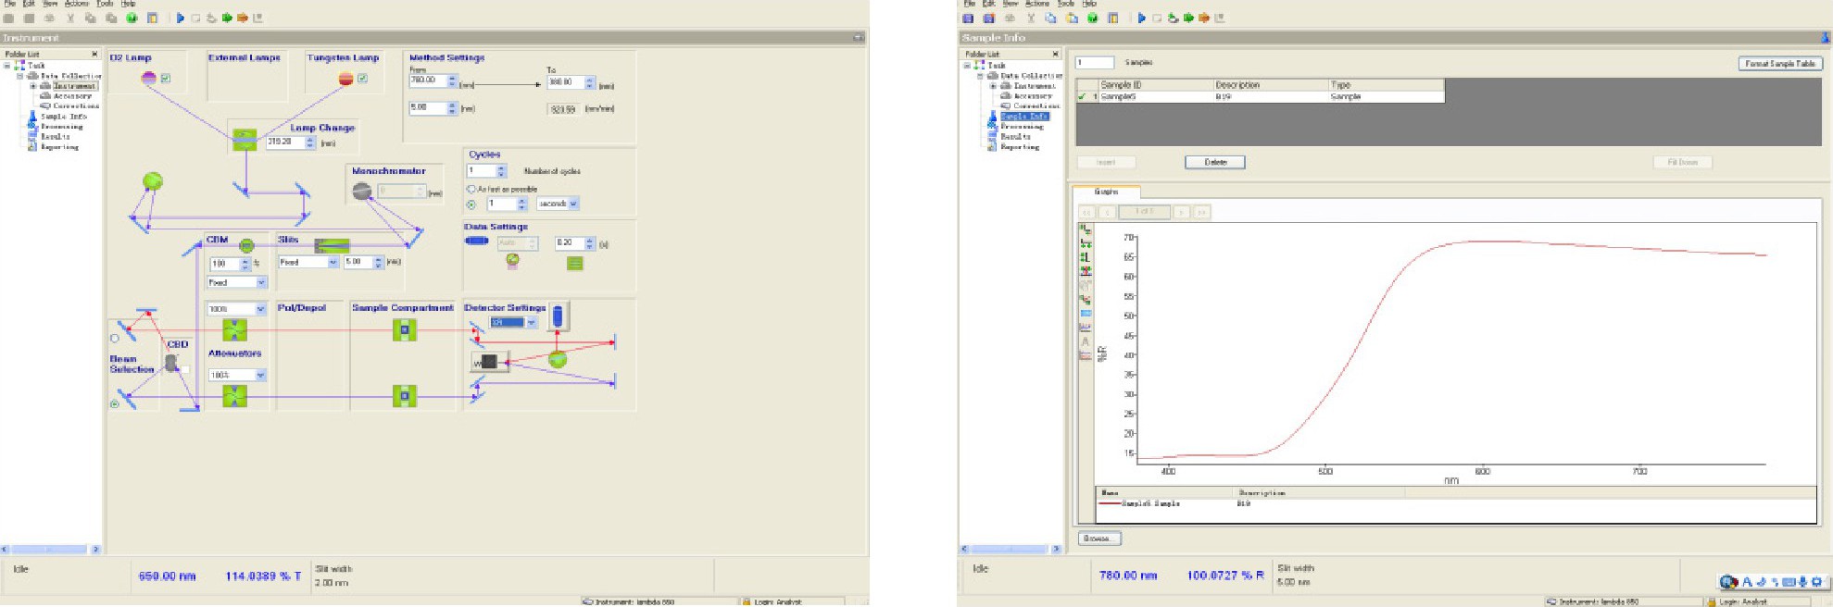The height and width of the screenshot is (607, 1833).
Task: Open the Actions menu in left window
Action: coord(76,4)
